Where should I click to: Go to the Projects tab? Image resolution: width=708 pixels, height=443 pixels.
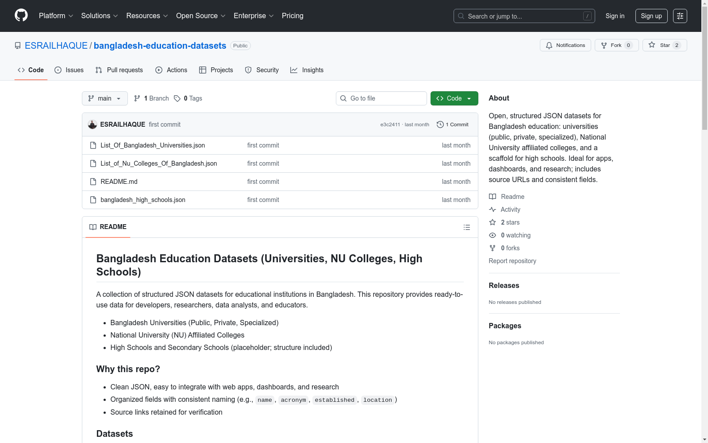click(x=216, y=70)
